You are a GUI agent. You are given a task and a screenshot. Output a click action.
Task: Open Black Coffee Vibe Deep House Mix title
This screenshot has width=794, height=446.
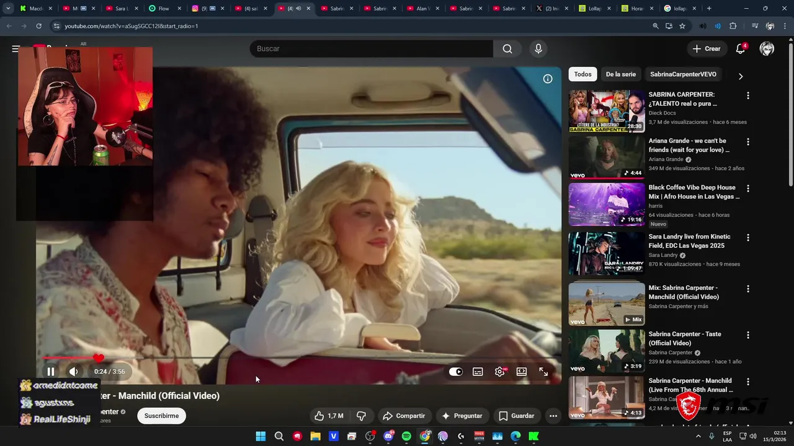694,192
